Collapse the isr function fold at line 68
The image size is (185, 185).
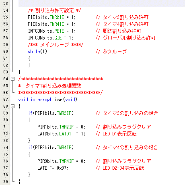[x=12, y=106]
